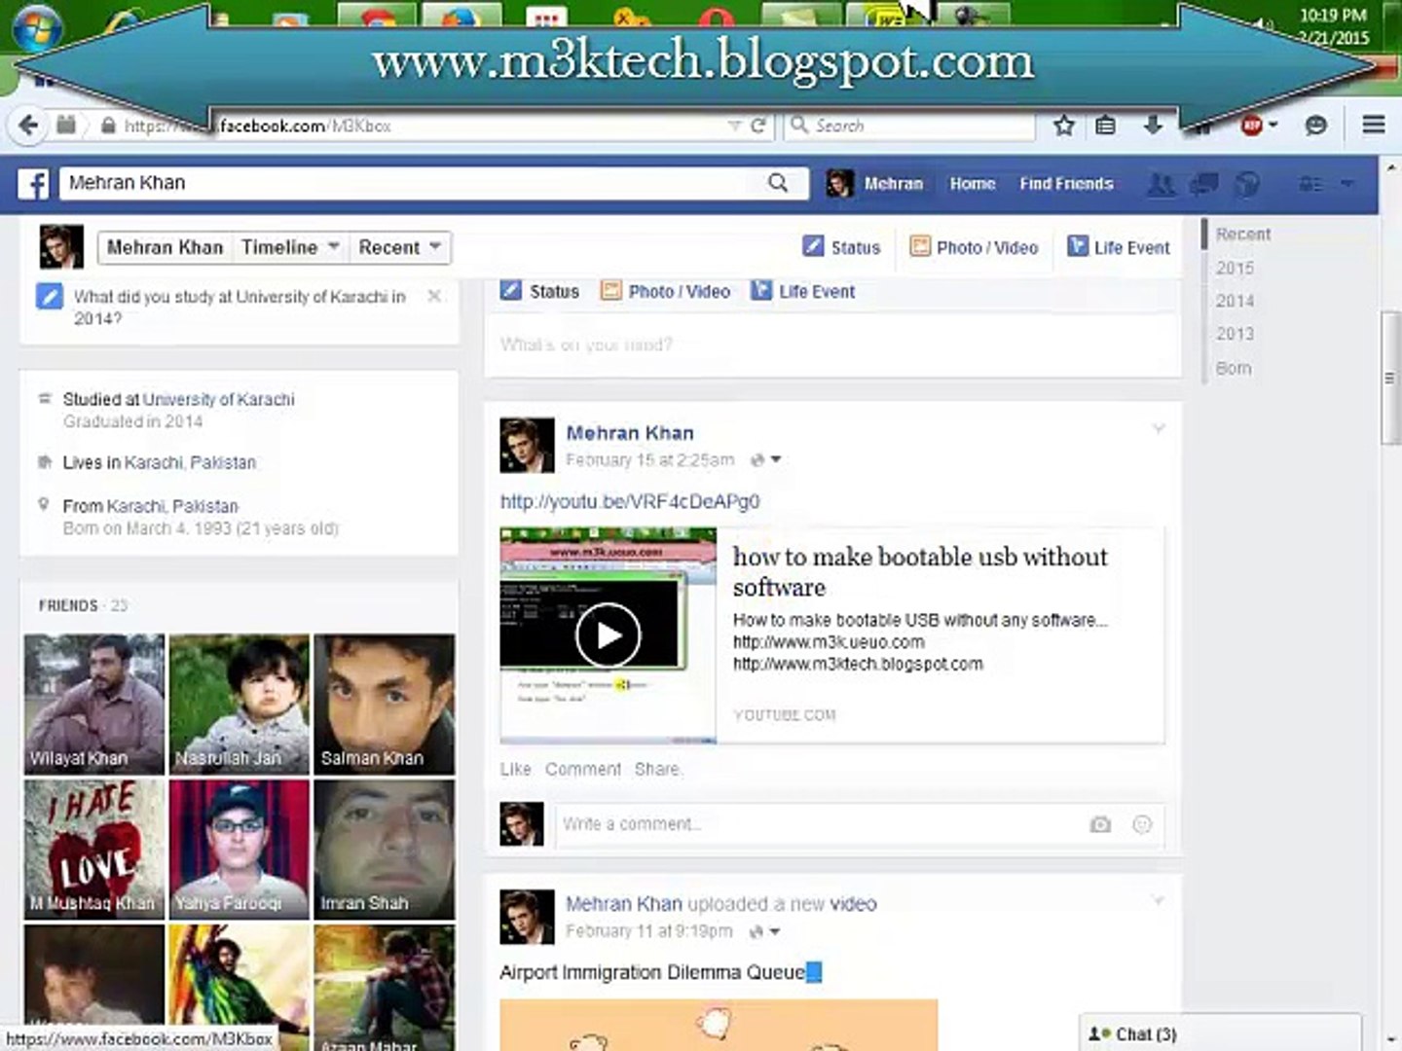Dismiss the University of Karachi question
This screenshot has width=1402, height=1051.
(434, 296)
